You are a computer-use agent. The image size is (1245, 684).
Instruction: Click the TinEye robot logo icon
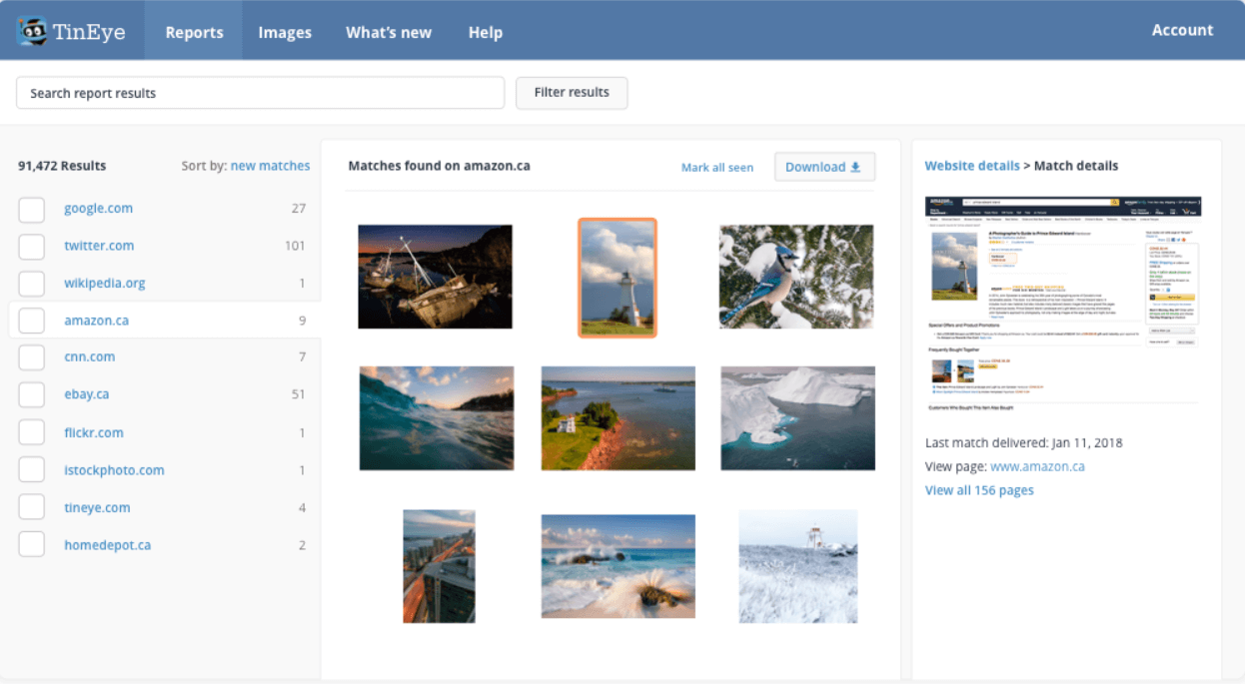[x=34, y=31]
